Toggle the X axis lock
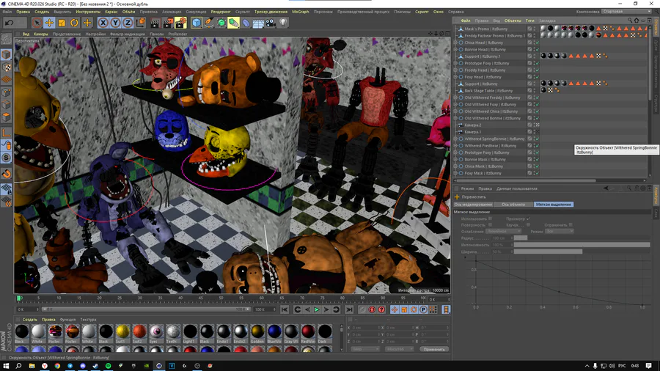The image size is (660, 371). [x=103, y=23]
